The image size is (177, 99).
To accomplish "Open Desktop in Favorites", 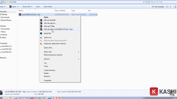I will point(4,15).
